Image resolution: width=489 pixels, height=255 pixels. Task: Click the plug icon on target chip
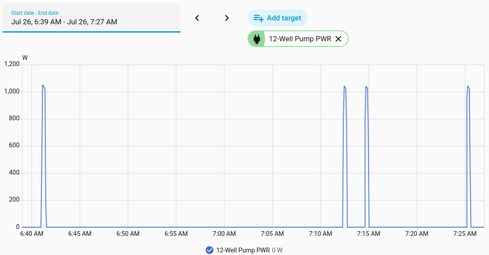pos(257,39)
